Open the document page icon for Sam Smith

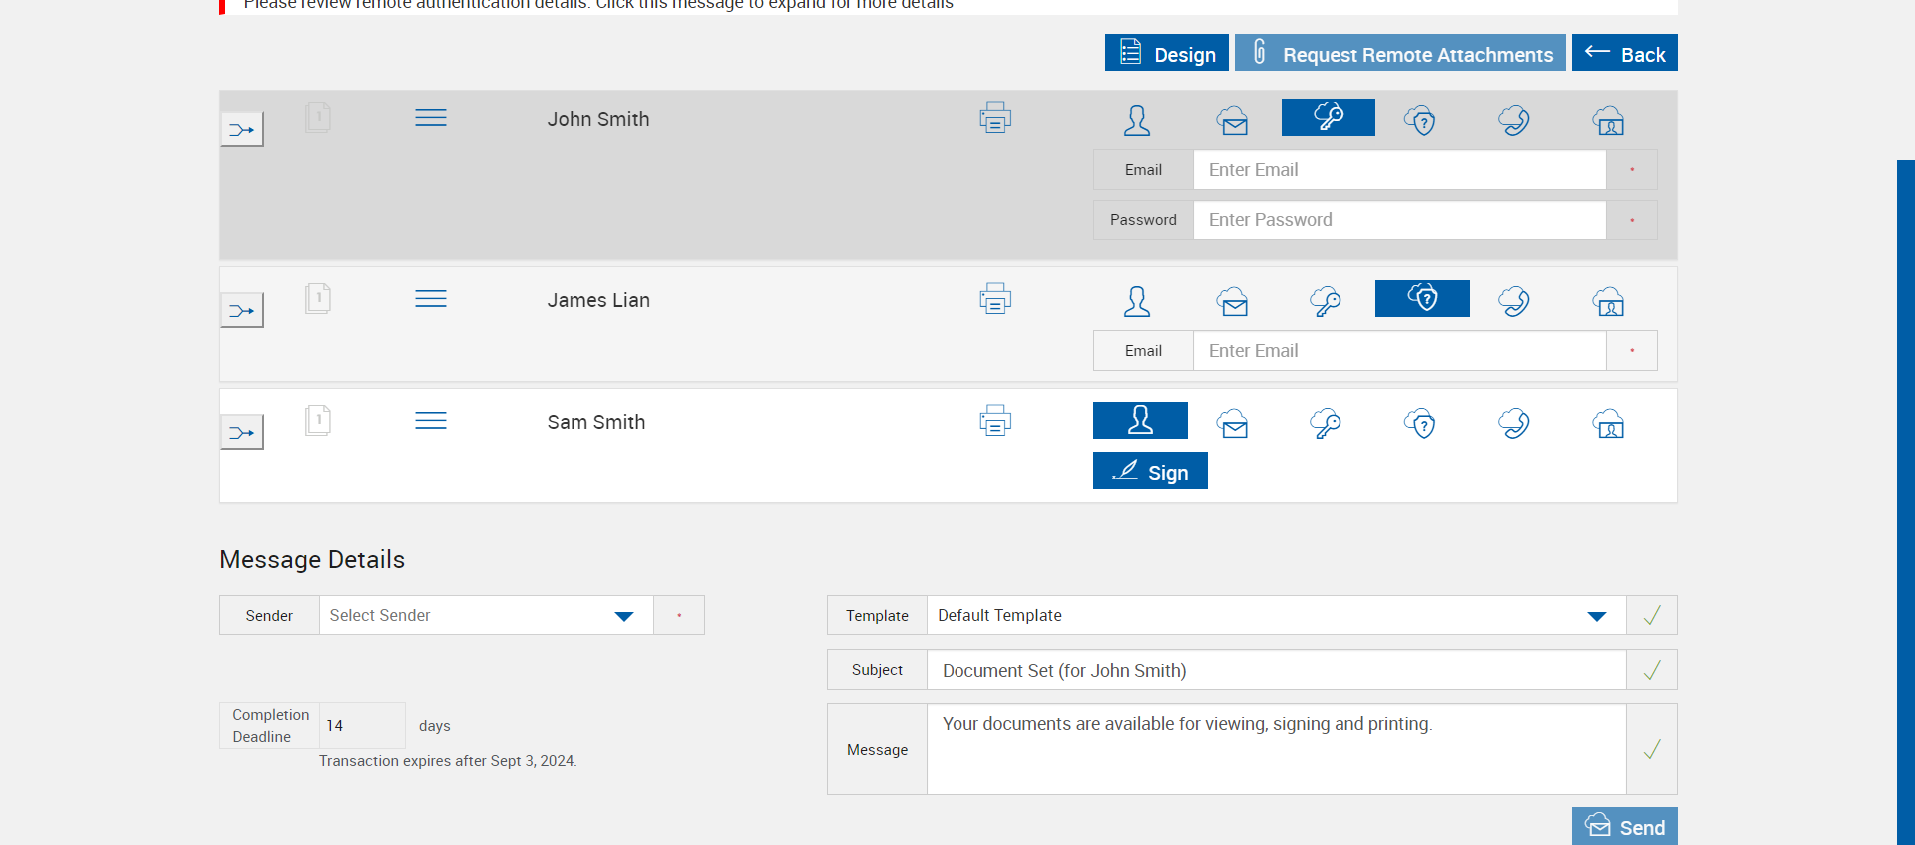pyautogui.click(x=318, y=420)
